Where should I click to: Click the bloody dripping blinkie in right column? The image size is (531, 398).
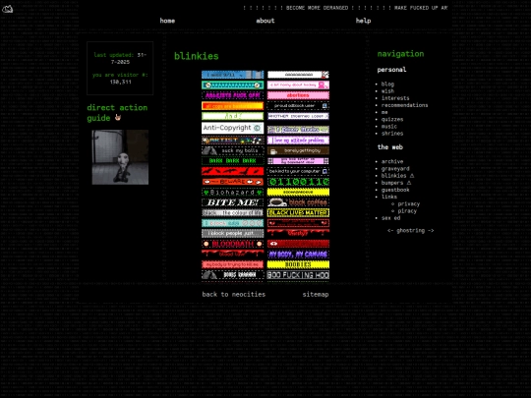[298, 233]
